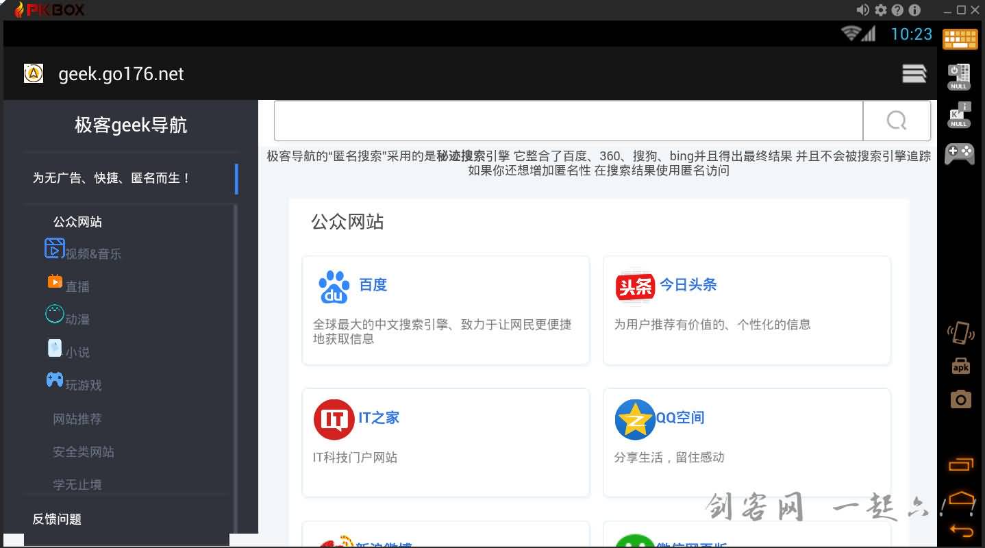Click the 分享生活，留住感动 description
This screenshot has height=548, width=985.
click(669, 457)
